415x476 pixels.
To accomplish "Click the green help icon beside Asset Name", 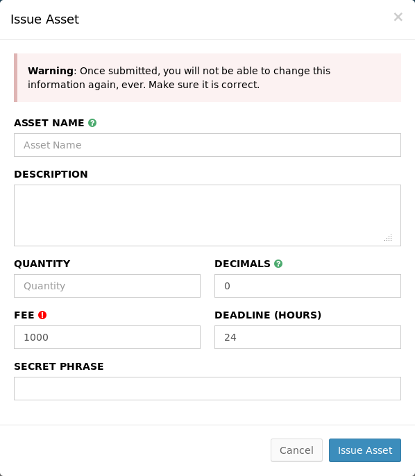I will tap(92, 123).
